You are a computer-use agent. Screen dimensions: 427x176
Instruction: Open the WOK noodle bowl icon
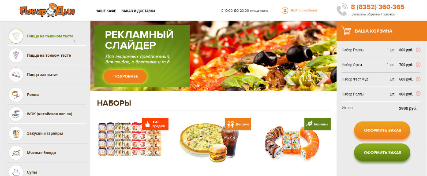pyautogui.click(x=16, y=114)
